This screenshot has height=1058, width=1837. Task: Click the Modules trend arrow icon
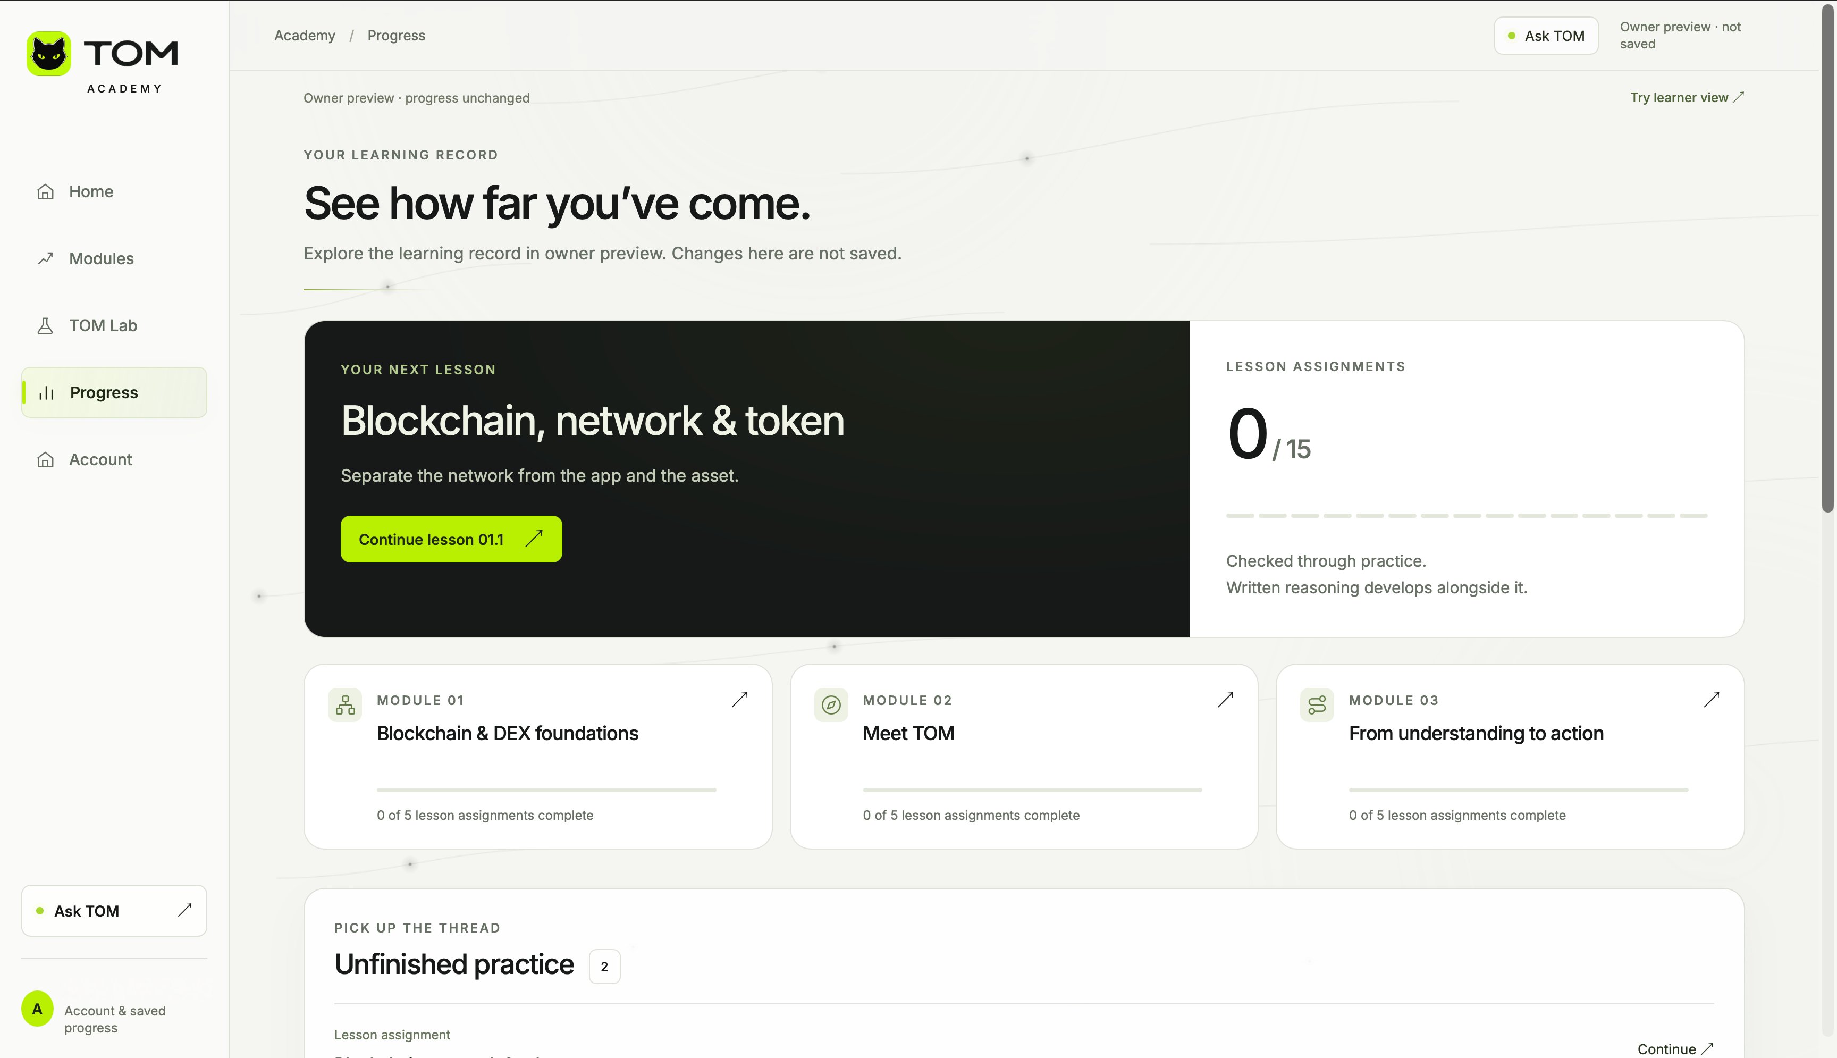(45, 259)
